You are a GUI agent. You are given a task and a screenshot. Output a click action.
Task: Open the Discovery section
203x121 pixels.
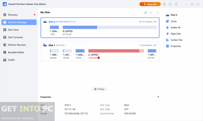(x=19, y=15)
